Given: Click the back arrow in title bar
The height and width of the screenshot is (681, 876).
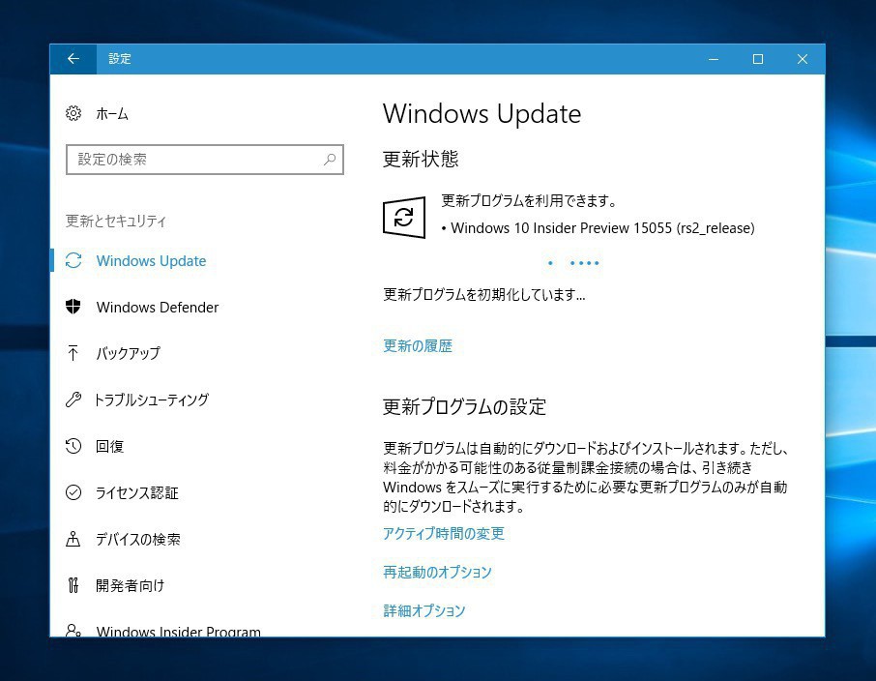Looking at the screenshot, I should 73,59.
